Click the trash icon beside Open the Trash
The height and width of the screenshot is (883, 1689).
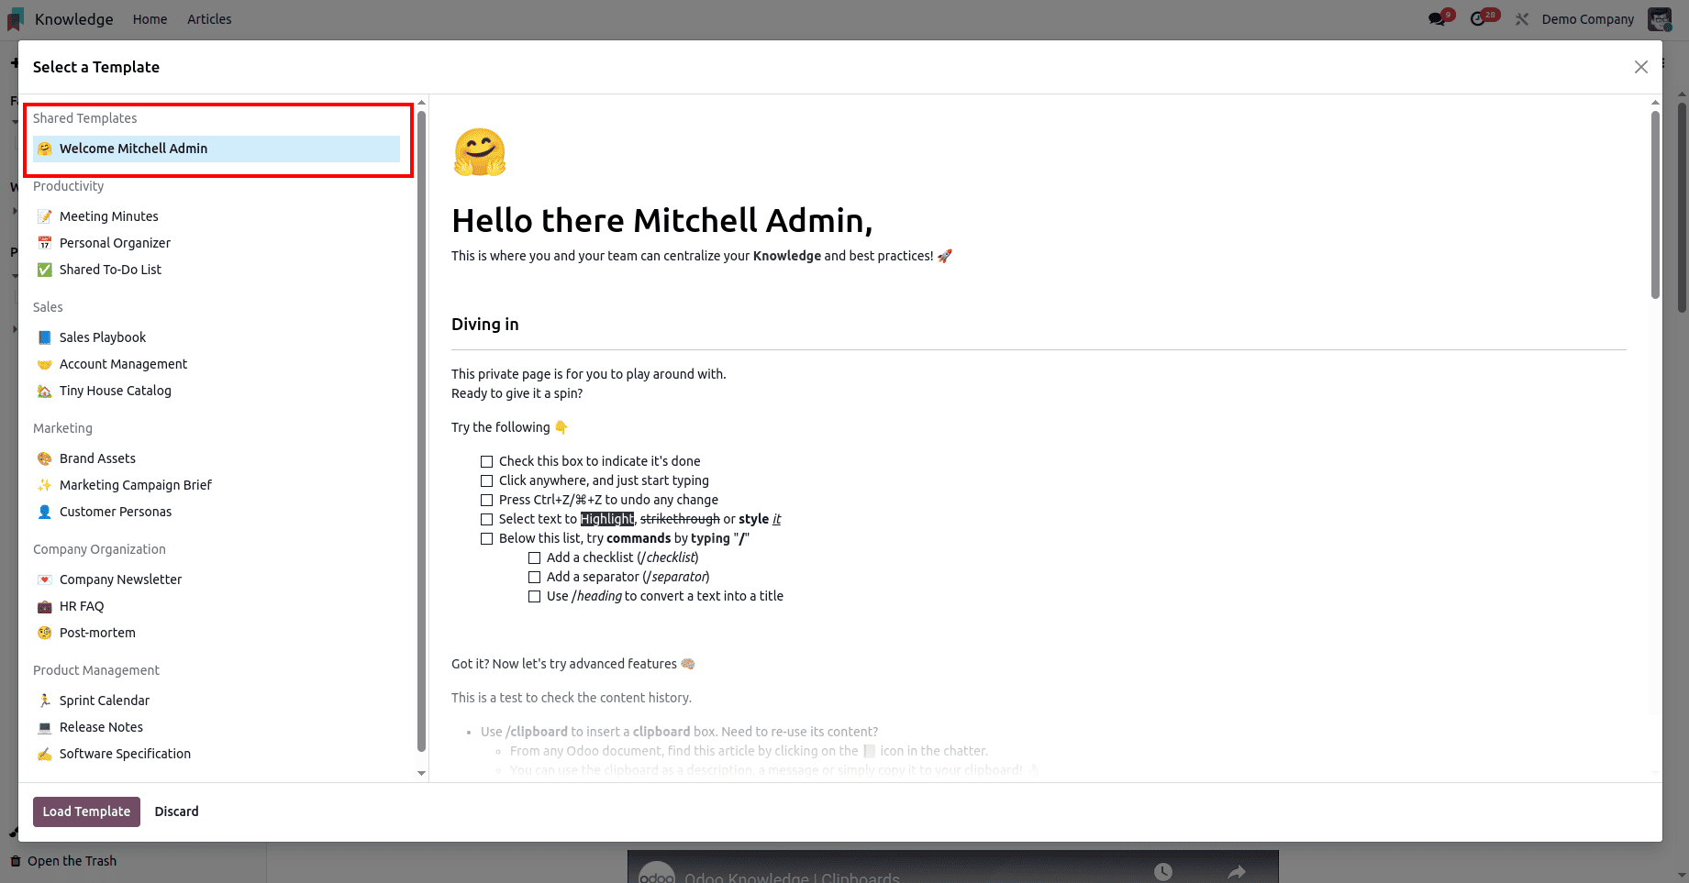[x=16, y=861]
